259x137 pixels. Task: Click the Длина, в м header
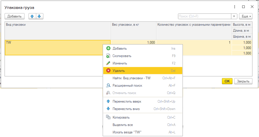point(242,30)
